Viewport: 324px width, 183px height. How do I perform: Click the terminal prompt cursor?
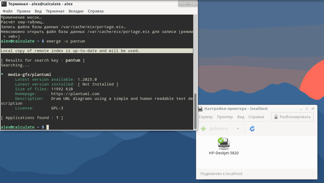click(x=48, y=127)
